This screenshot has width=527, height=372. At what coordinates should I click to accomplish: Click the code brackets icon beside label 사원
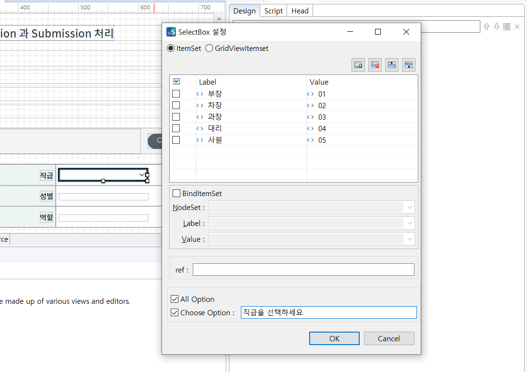200,140
